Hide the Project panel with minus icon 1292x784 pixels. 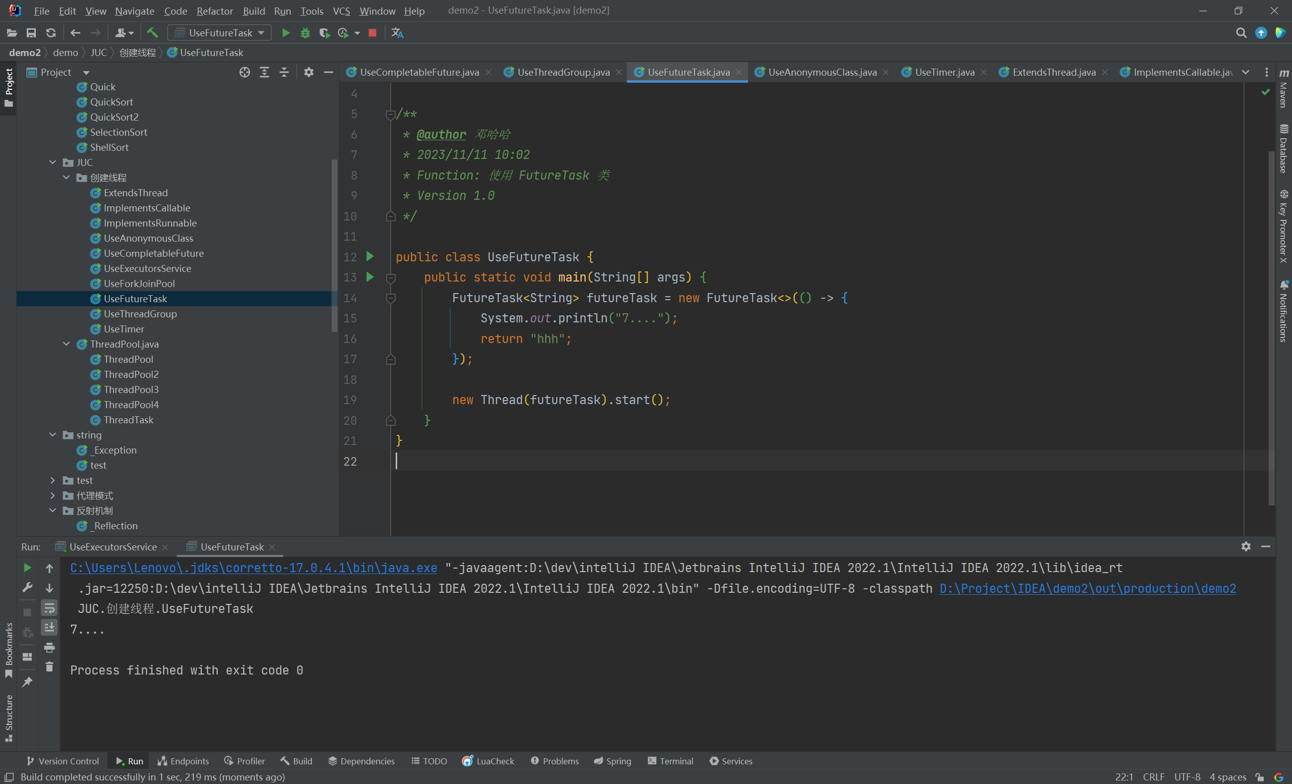point(328,72)
